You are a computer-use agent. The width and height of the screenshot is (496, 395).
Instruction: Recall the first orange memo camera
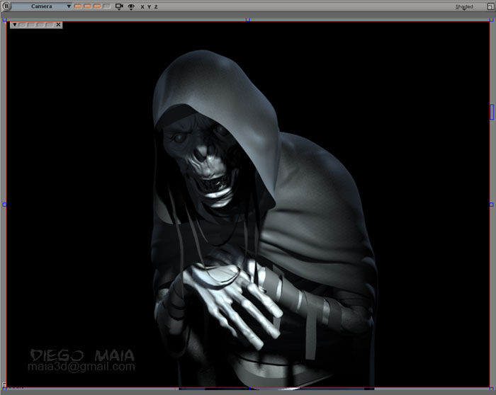(78, 6)
